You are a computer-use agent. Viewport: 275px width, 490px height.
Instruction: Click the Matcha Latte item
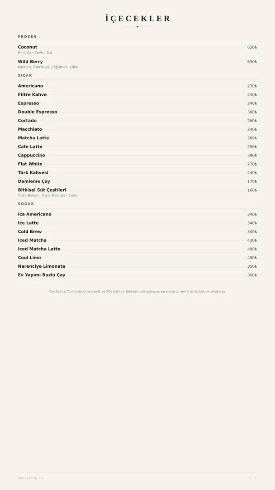coord(137,138)
